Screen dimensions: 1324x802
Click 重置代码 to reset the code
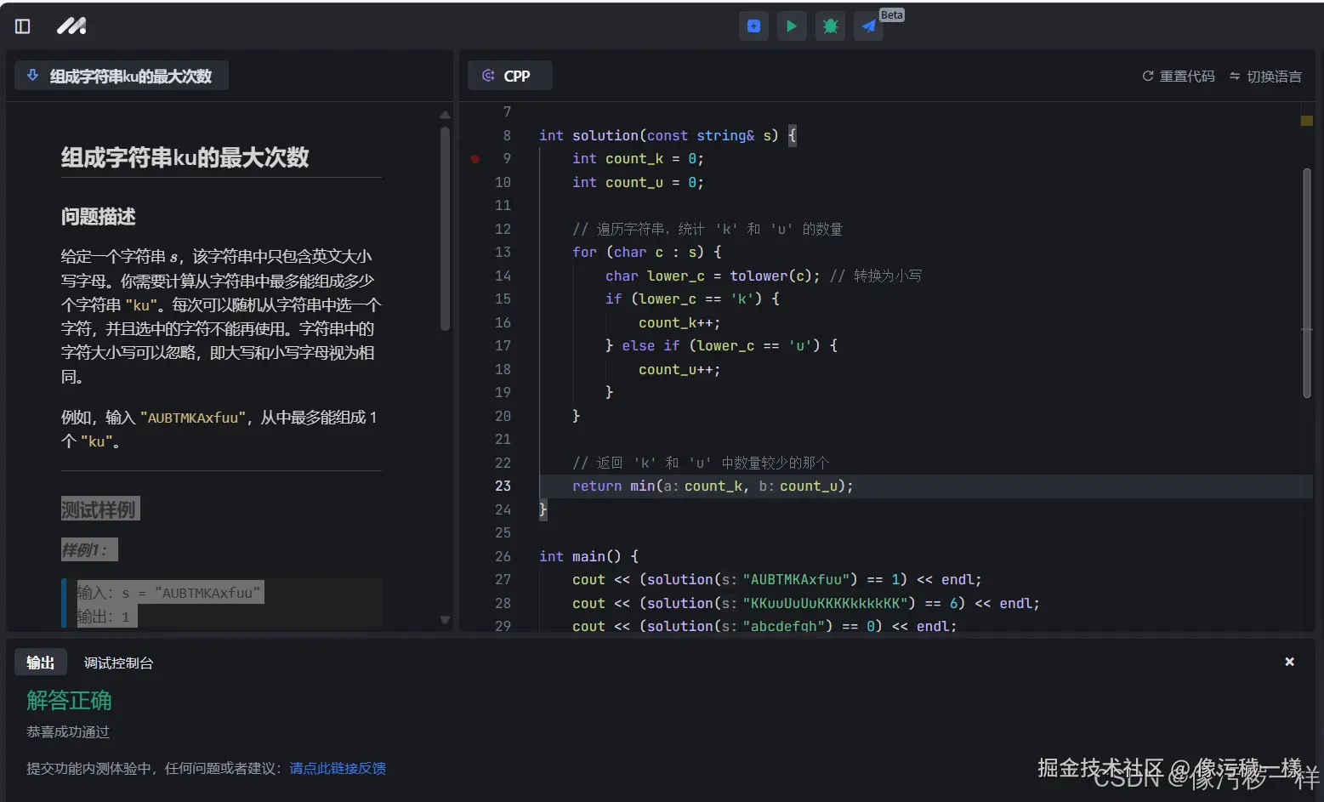[1178, 77]
